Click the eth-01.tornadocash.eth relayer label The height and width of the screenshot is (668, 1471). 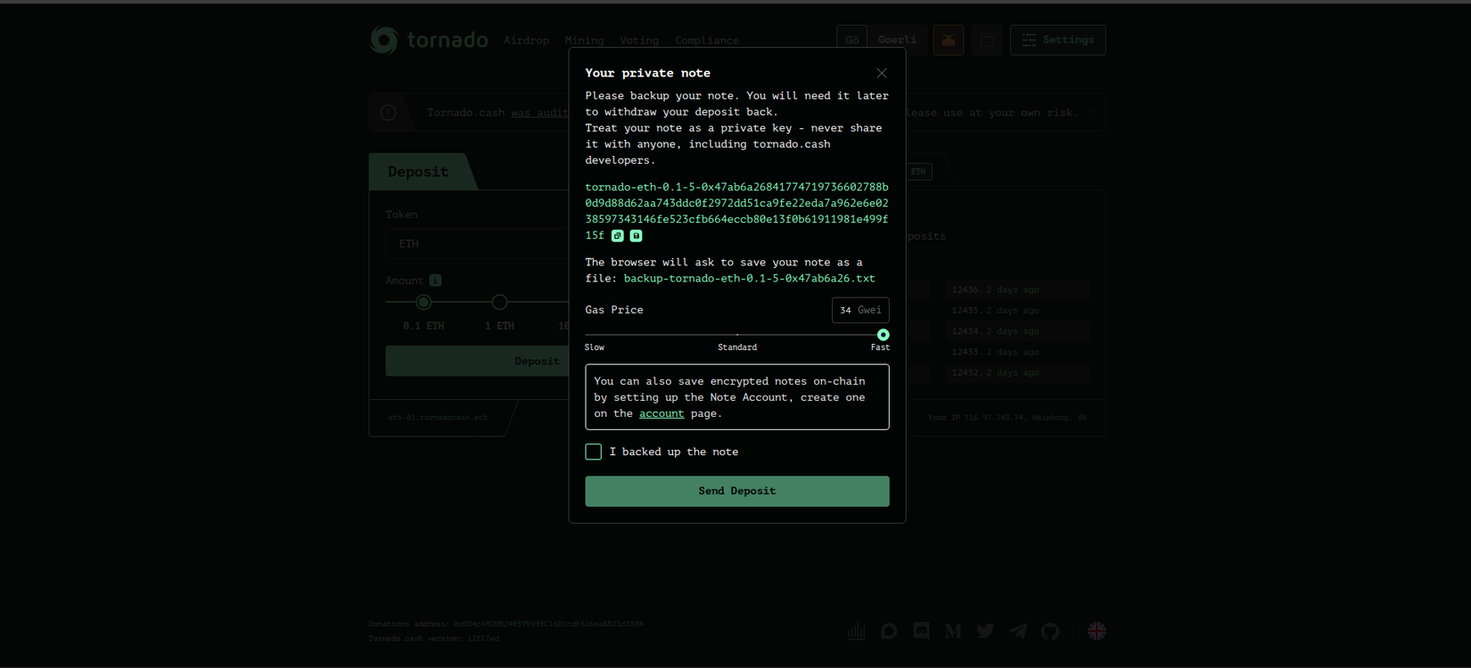tap(438, 418)
